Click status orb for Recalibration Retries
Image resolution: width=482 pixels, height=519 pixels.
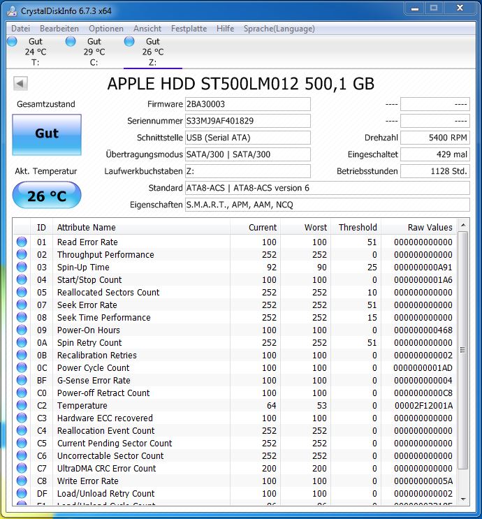[22, 355]
